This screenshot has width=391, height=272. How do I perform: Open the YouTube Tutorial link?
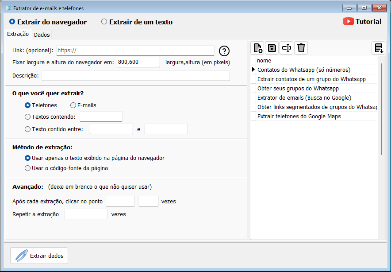coord(362,22)
